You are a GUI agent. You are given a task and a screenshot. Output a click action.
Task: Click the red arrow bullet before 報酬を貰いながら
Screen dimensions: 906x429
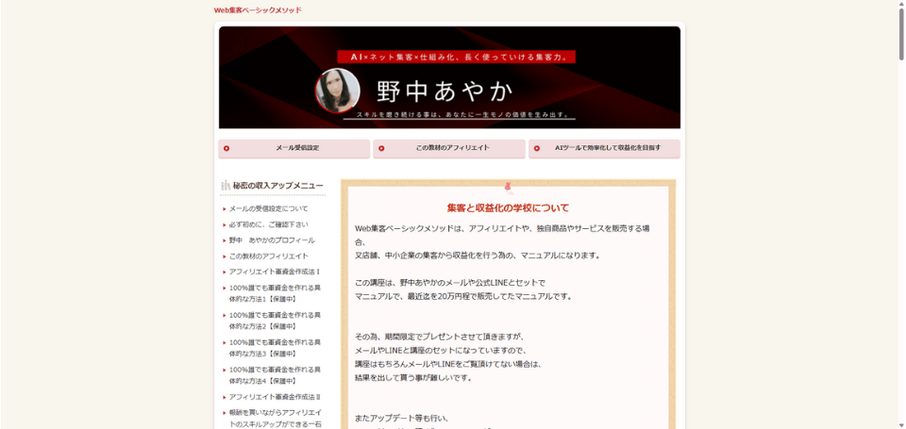(x=225, y=413)
